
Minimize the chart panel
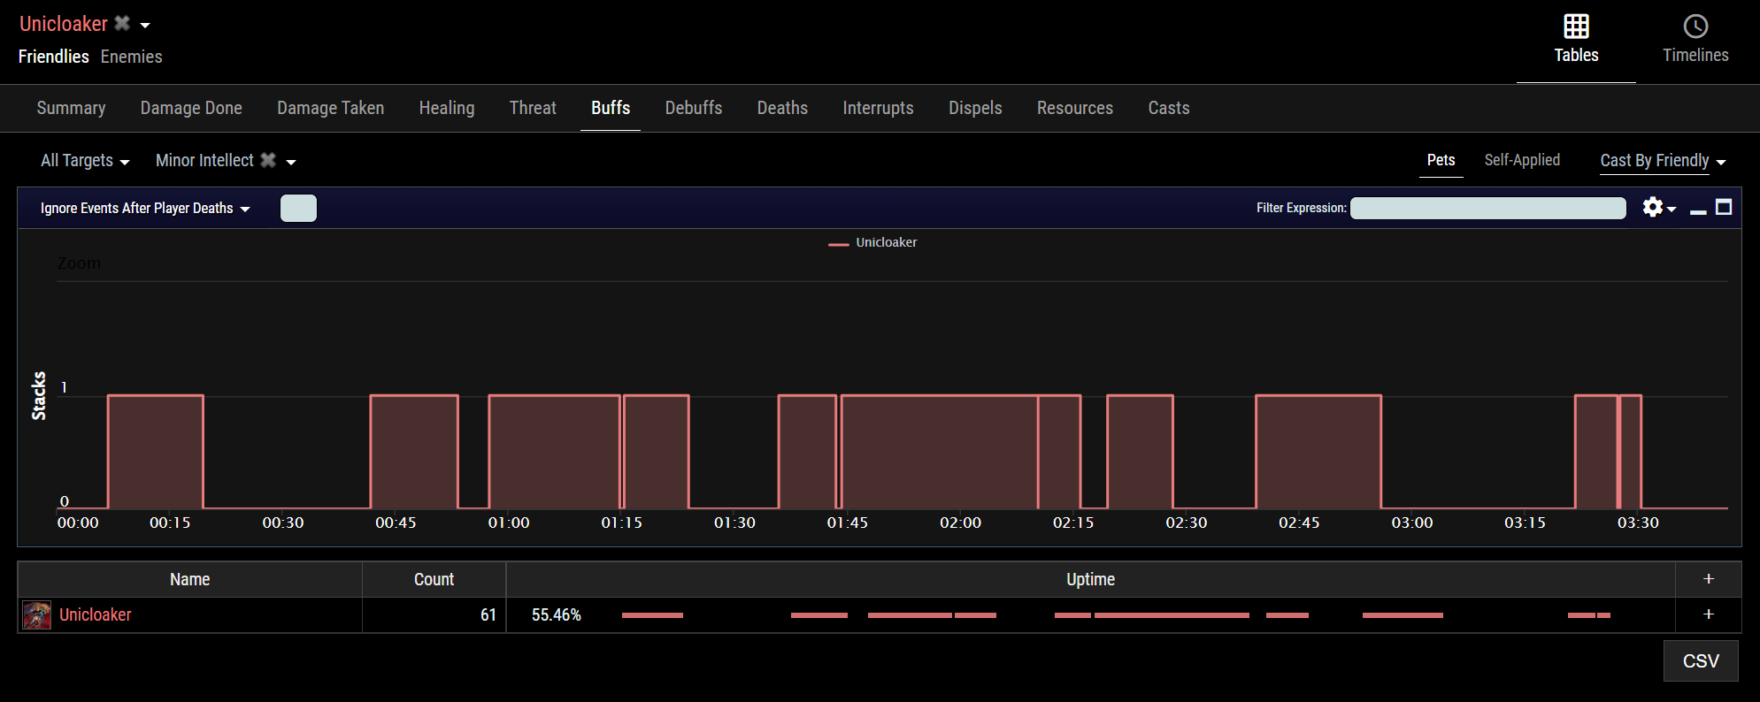click(x=1698, y=210)
